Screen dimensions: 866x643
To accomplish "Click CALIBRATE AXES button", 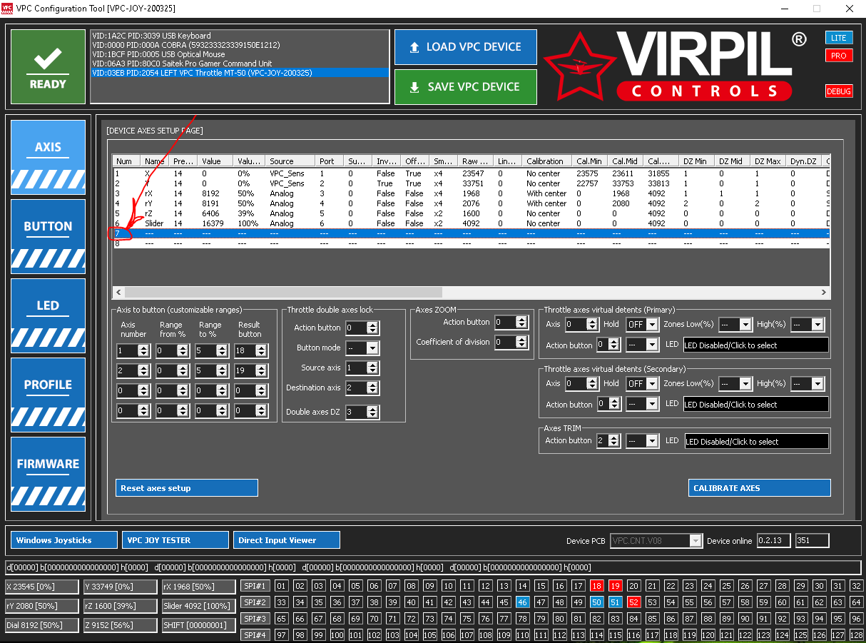I will click(760, 488).
